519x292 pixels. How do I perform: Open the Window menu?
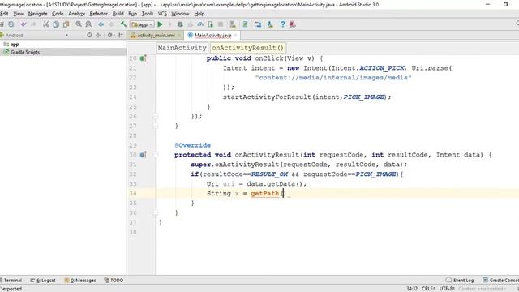[x=180, y=14]
